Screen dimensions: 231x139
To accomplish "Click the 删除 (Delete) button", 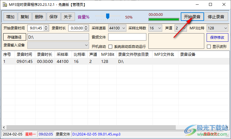I will [x=39, y=17].
